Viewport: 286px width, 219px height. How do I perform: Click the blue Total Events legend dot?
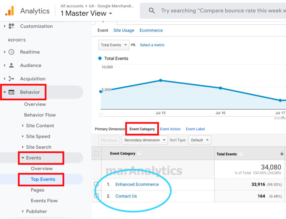tap(100, 58)
